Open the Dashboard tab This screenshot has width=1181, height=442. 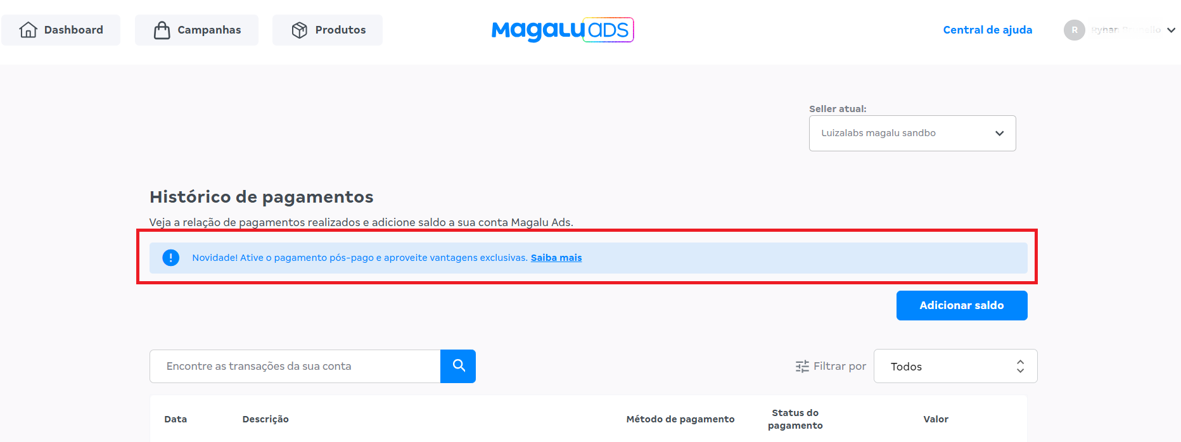pos(61,30)
